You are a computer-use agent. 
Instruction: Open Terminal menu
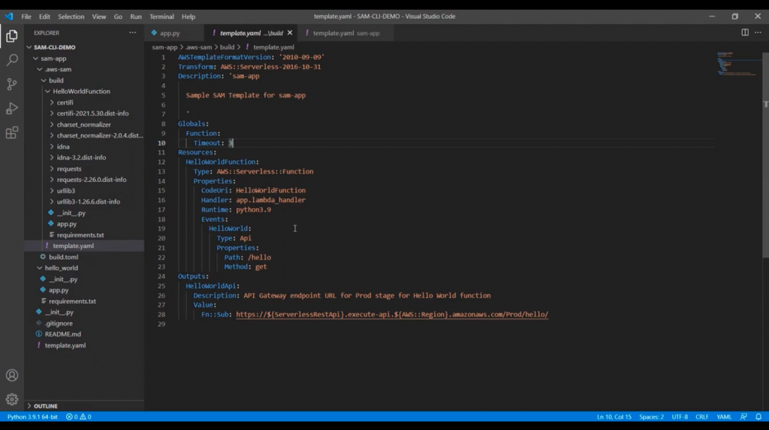[x=162, y=17]
